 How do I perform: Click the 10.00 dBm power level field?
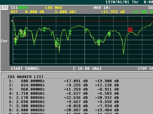[x=87, y=69]
